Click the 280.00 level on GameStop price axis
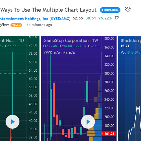The width and height of the screenshot is (141, 141). click(109, 82)
